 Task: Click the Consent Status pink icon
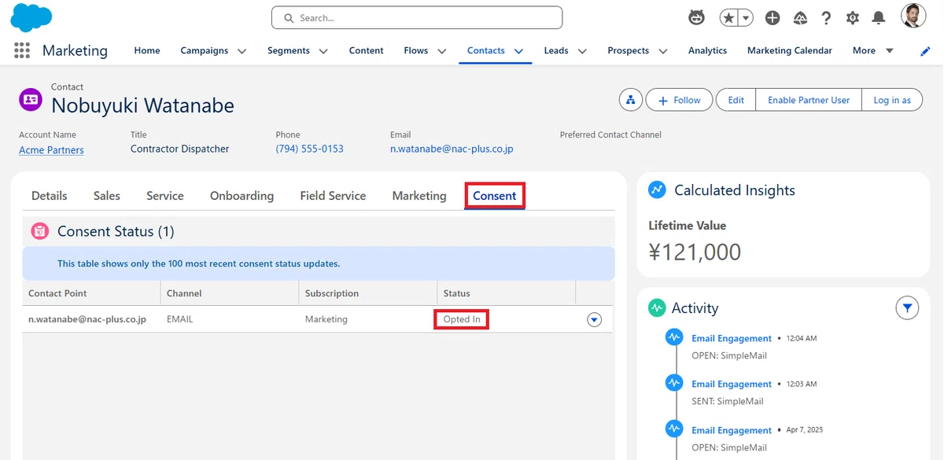40,231
